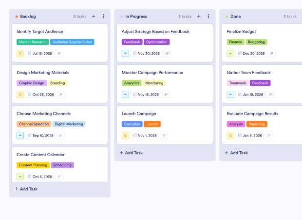Click low priority icon on Create Content Calendar
302x220 pixels.
pos(20,177)
